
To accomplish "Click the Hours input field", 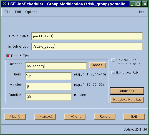I will tap(48, 76).
